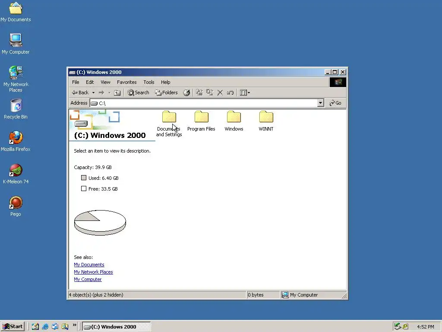
Task: Click the second system tray icon
Action: [x=405, y=327]
